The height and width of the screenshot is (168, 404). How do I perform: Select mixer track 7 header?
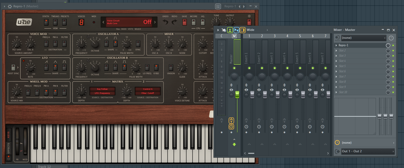click(x=325, y=36)
